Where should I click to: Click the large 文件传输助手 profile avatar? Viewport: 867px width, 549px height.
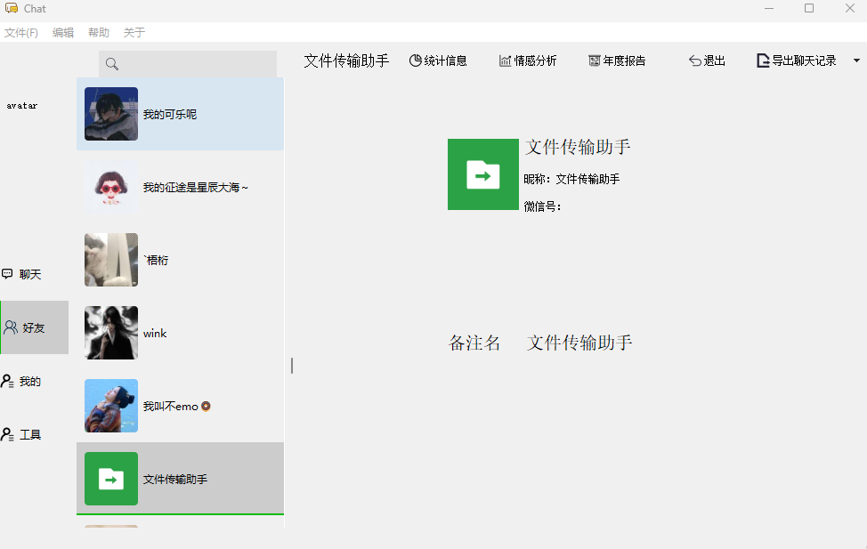(483, 174)
